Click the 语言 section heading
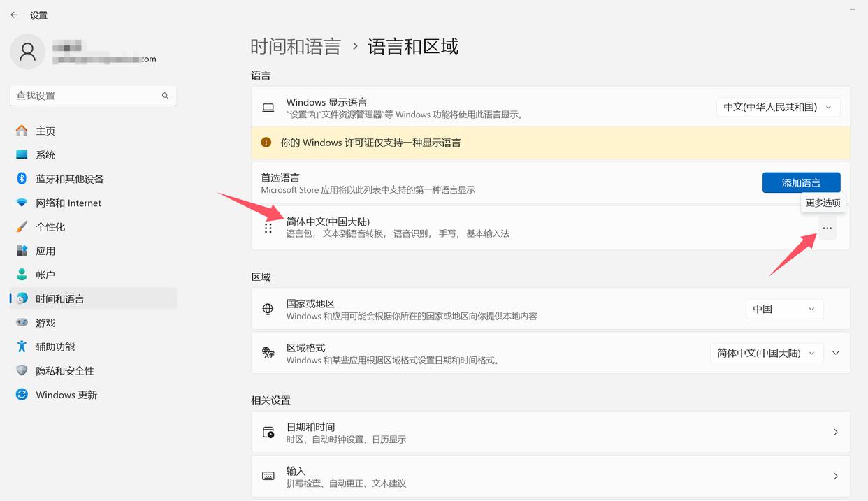Screen dimensions: 868x501 click(x=261, y=75)
